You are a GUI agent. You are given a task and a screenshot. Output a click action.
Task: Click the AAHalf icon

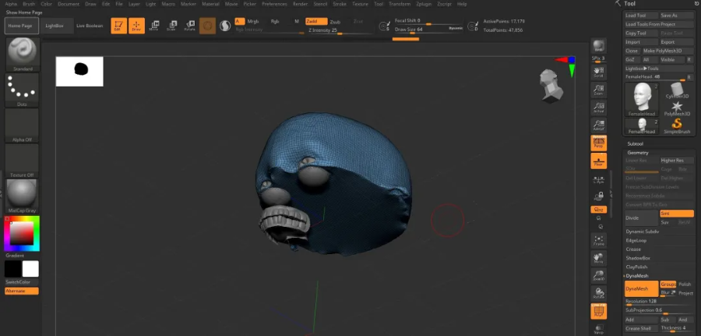coord(598,125)
